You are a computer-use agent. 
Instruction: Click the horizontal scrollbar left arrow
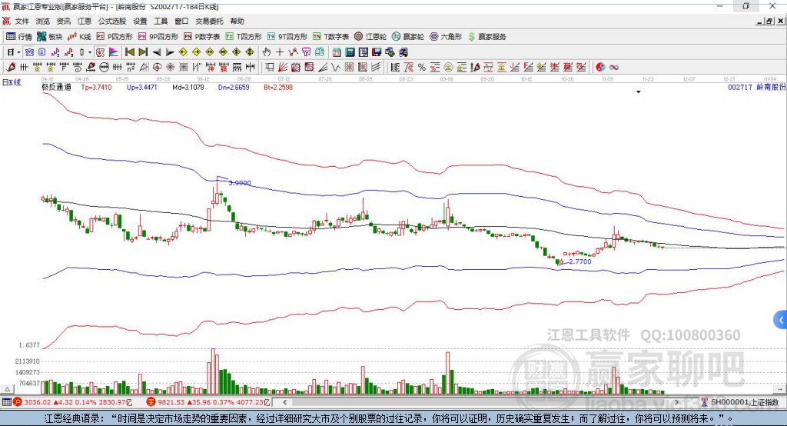(285, 402)
